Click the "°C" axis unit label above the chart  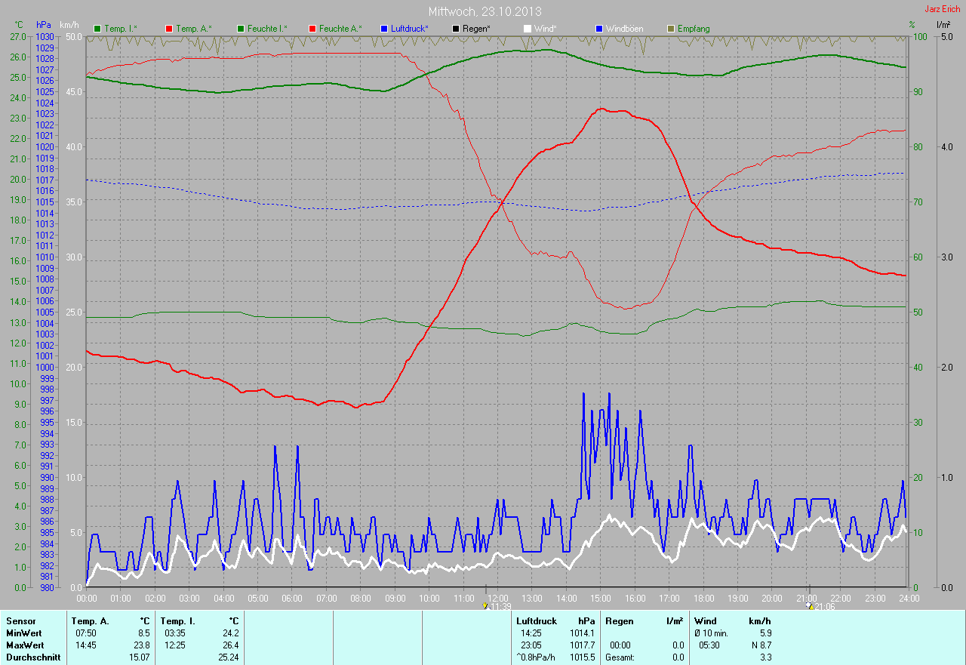tap(19, 25)
